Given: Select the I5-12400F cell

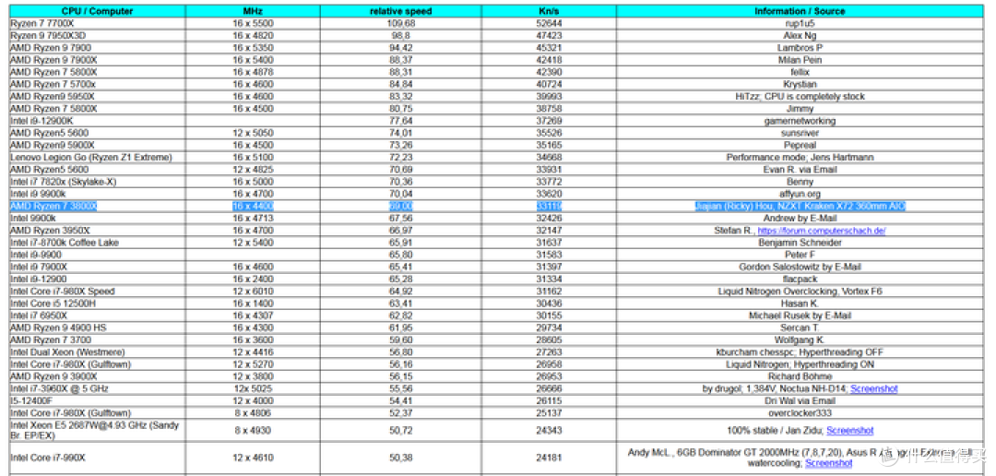Looking at the screenshot, I should pos(97,400).
